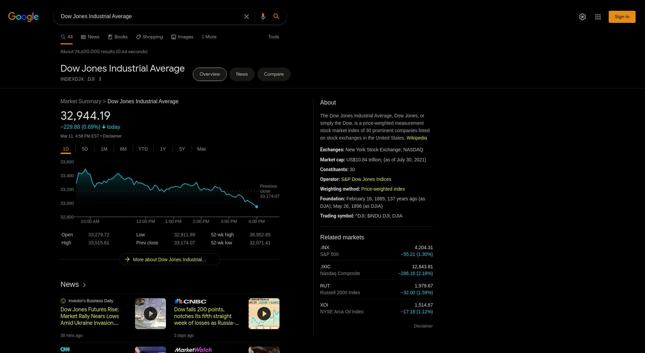
Task: Open Dow Jones Futures Rise news headline
Action: pos(90,316)
